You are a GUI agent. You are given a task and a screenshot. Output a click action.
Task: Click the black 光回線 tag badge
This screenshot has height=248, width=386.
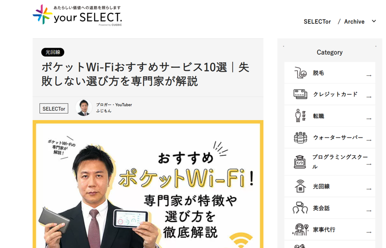53,52
